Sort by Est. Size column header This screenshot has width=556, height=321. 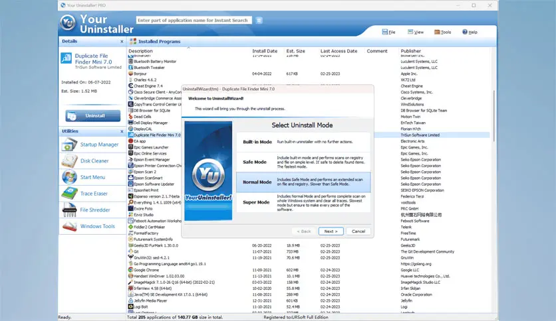coord(295,51)
